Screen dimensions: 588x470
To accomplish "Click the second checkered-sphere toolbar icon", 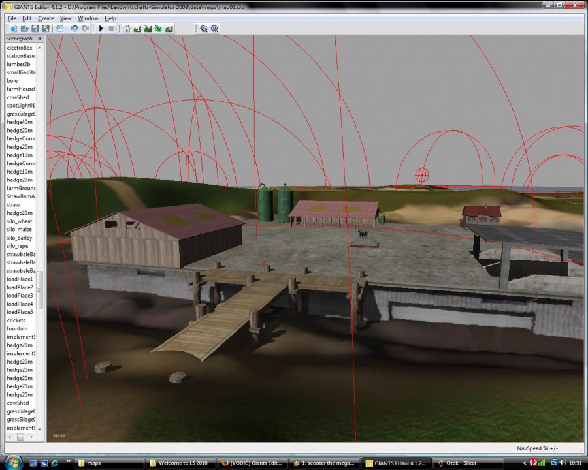I will click(x=214, y=29).
